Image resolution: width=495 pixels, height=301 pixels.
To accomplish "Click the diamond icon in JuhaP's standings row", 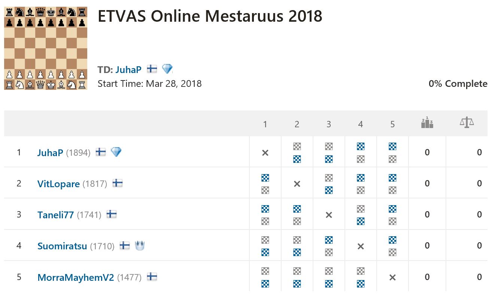I will pos(116,152).
